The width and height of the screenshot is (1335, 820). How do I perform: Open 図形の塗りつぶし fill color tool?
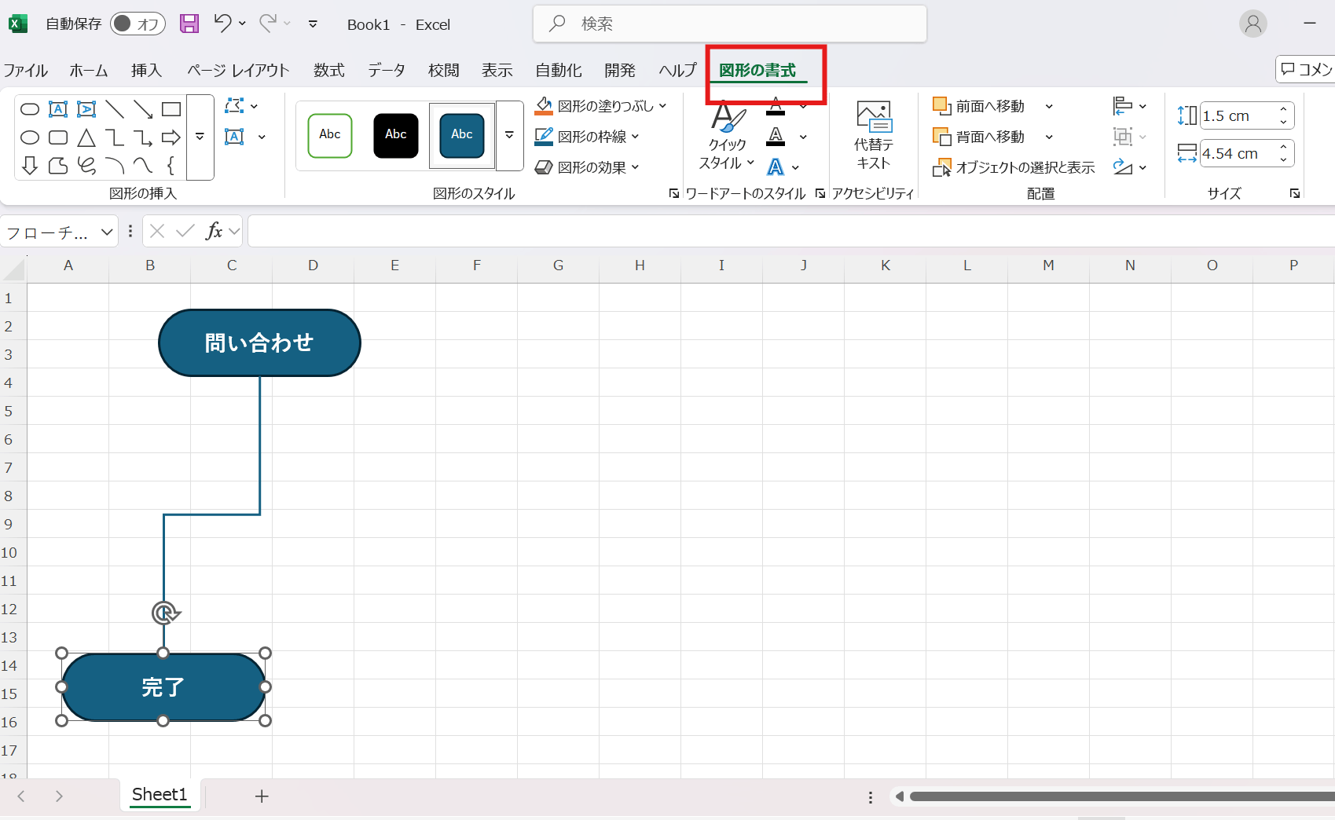point(600,105)
